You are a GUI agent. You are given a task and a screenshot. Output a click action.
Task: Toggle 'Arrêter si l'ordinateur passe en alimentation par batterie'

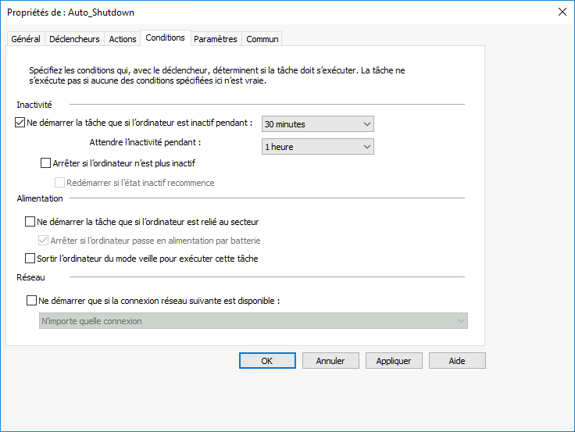[43, 240]
